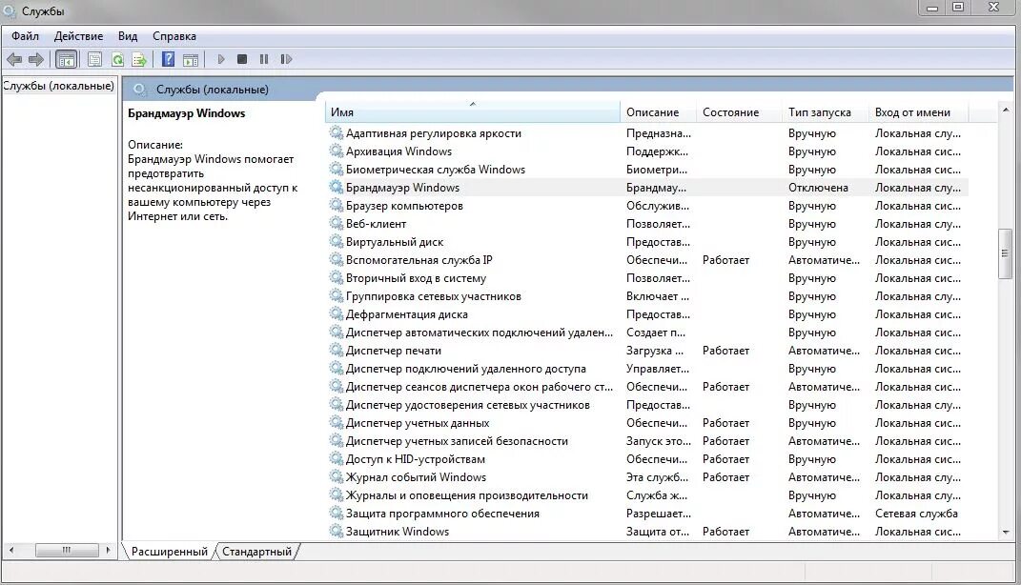Image resolution: width=1021 pixels, height=585 pixels.
Task: Click gear icon in Службы (локальные) header
Action: (x=138, y=90)
